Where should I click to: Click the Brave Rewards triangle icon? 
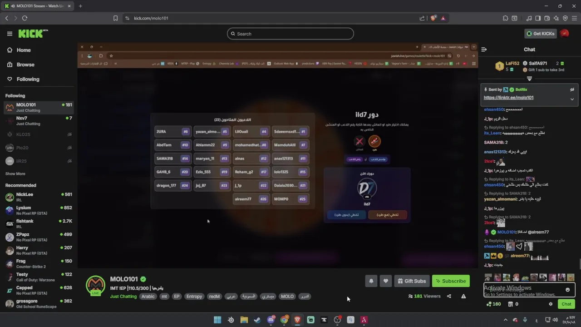click(443, 18)
